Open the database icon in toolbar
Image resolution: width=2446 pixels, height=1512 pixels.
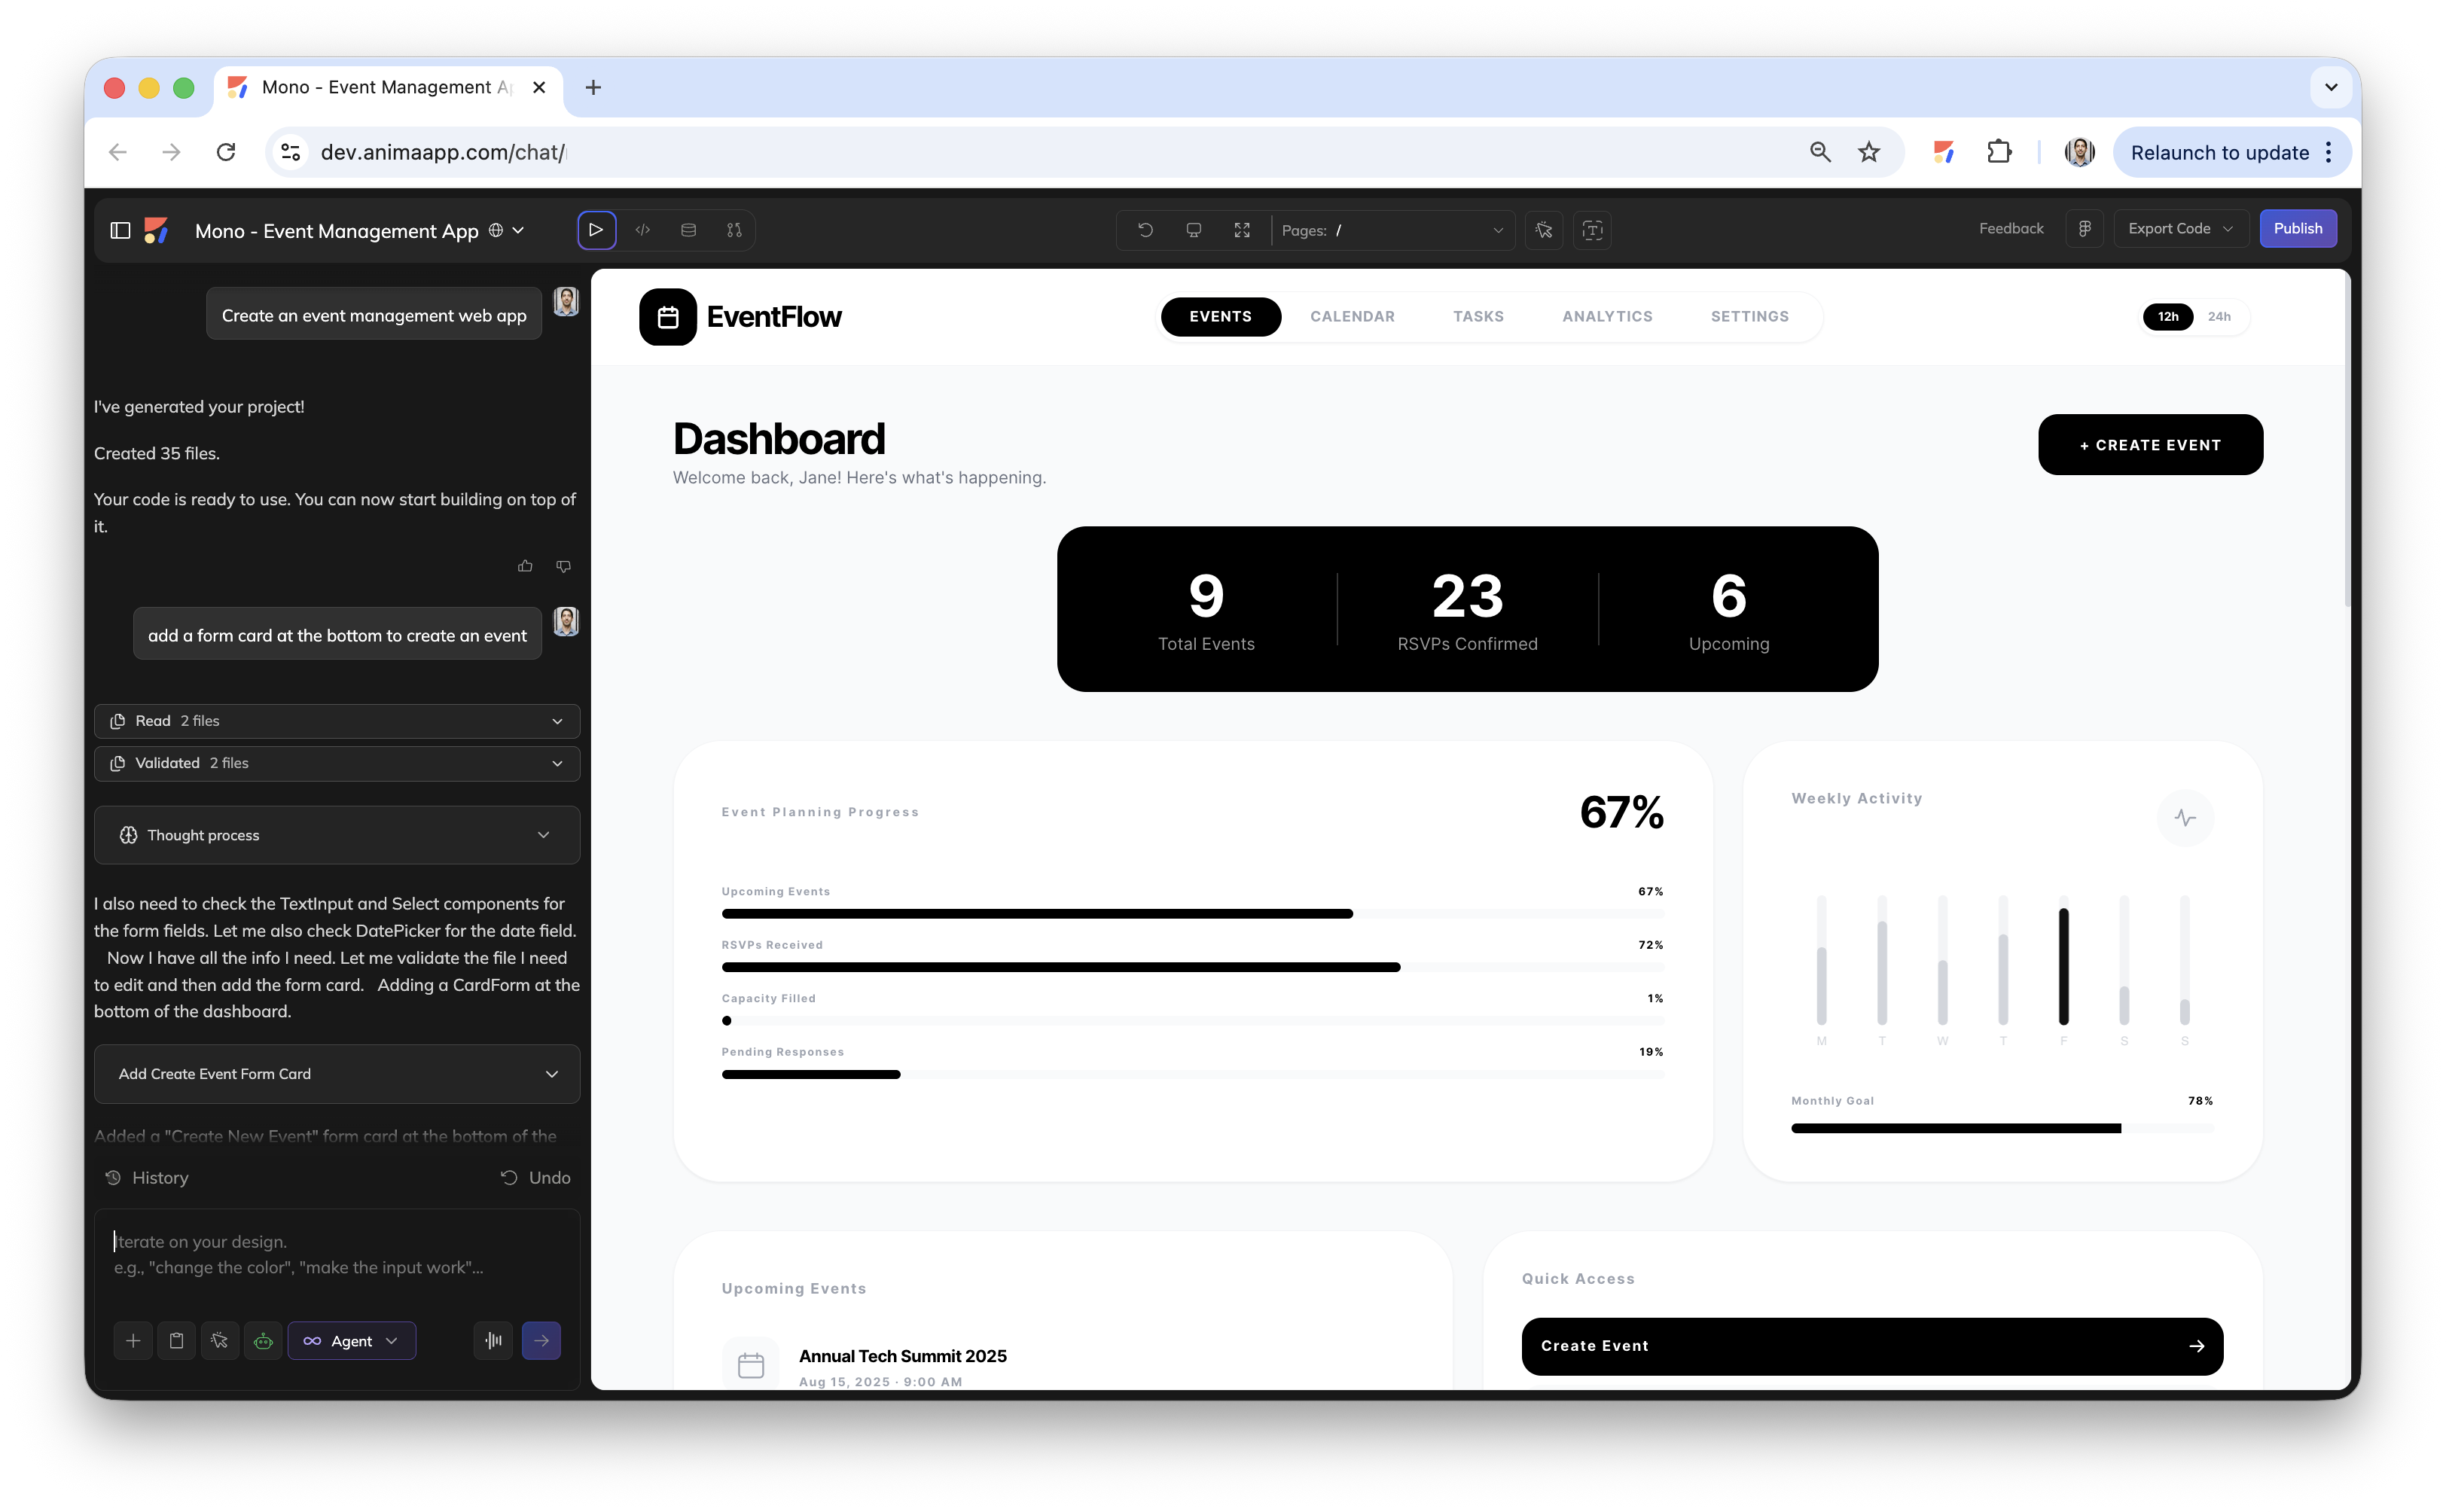click(x=688, y=230)
